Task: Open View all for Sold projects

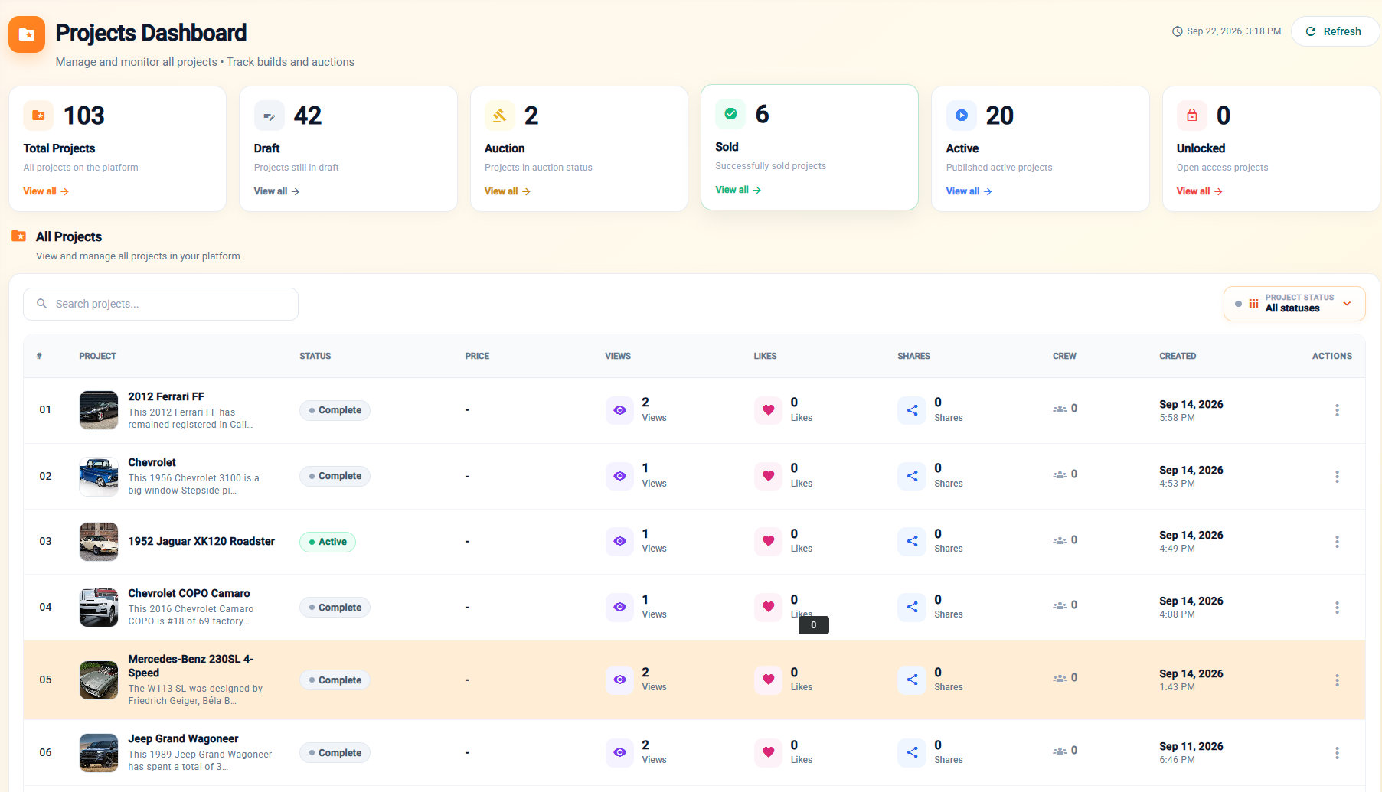Action: [x=738, y=190]
